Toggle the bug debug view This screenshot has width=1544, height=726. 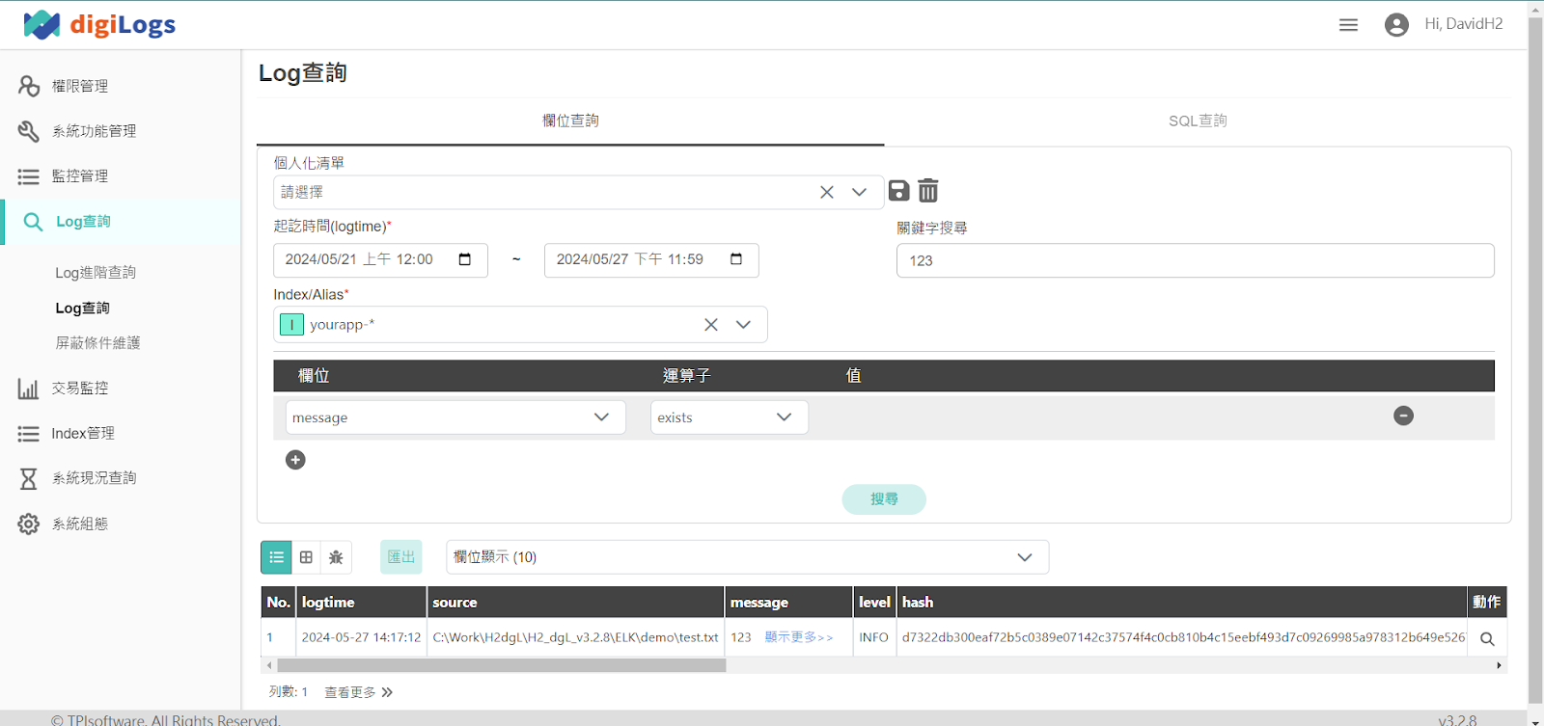pos(336,557)
